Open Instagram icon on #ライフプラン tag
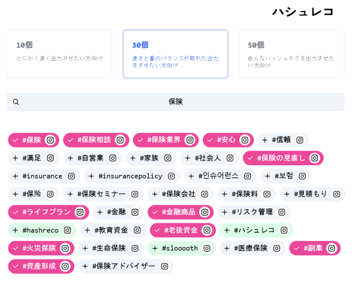The image size is (358, 289). click(80, 212)
